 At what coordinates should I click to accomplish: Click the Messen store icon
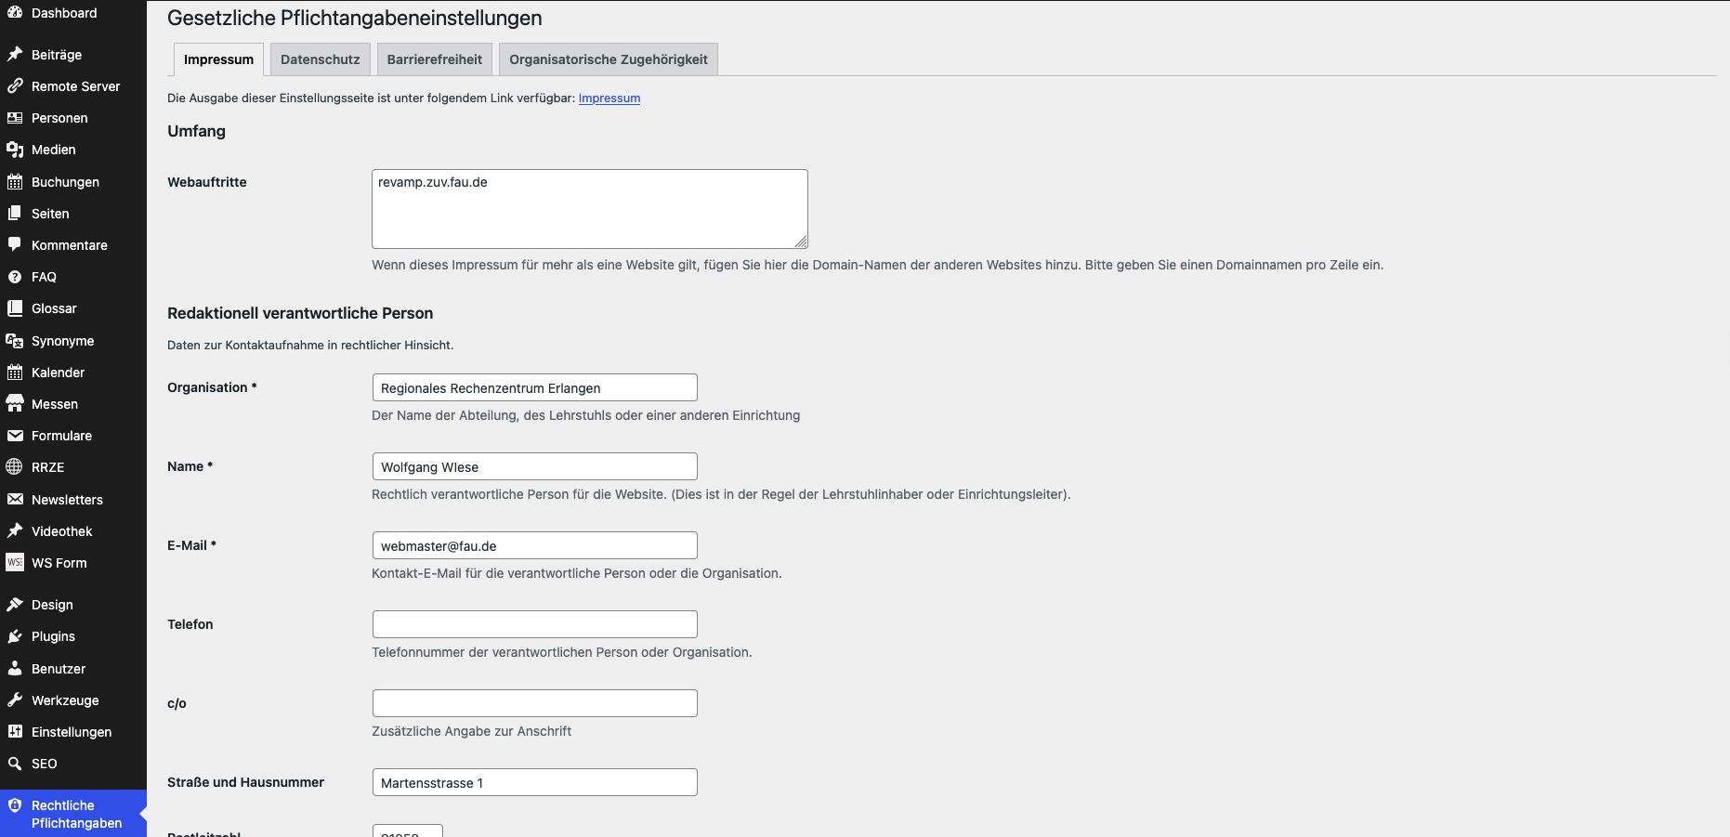(15, 404)
